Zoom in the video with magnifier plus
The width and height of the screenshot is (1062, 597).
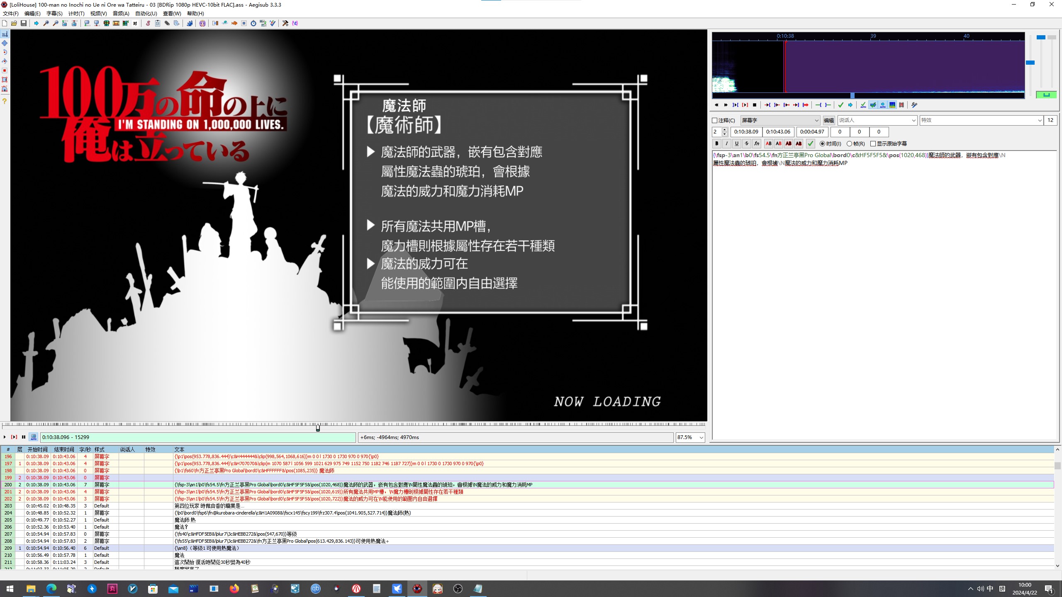click(x=46, y=23)
